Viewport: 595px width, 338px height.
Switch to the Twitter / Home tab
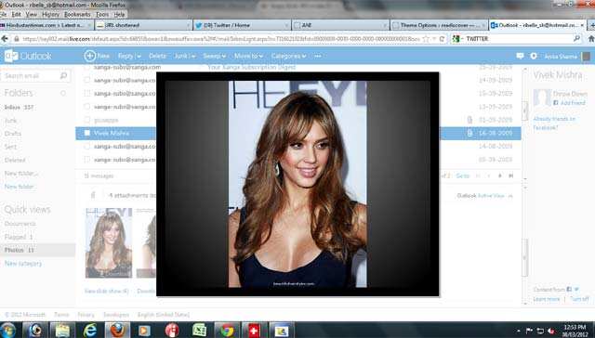coord(242,25)
